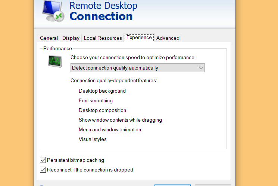Click the performance monitor graph icon

[x=55, y=61]
